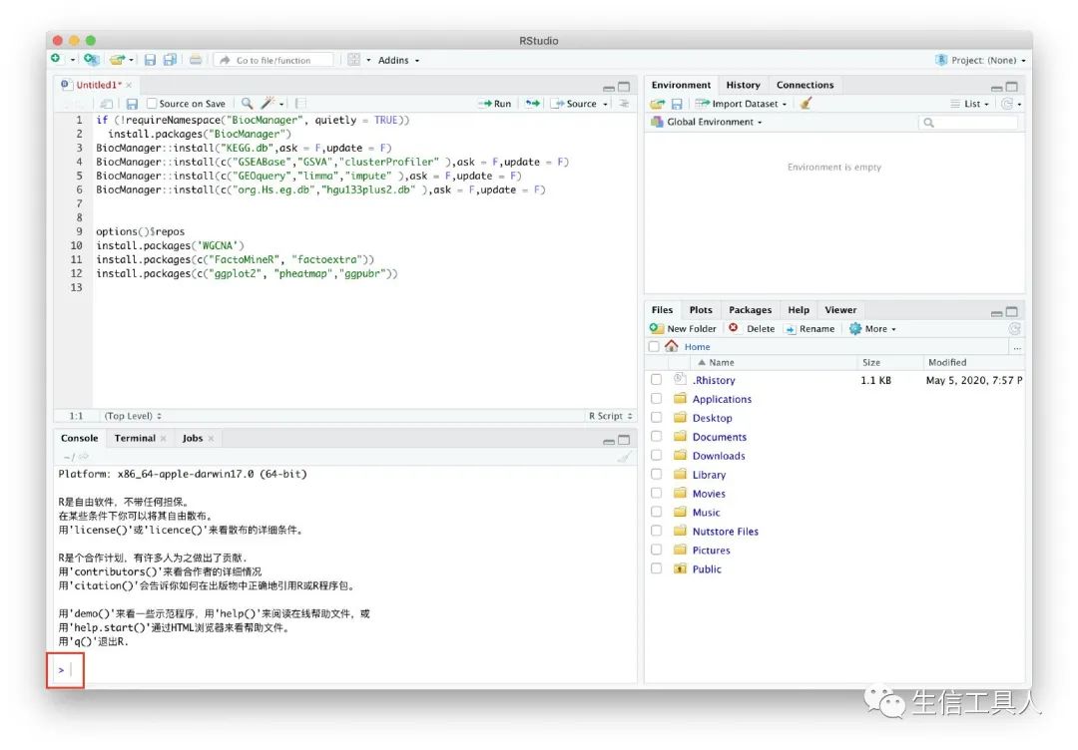Click the Rename button in Files

pyautogui.click(x=809, y=329)
